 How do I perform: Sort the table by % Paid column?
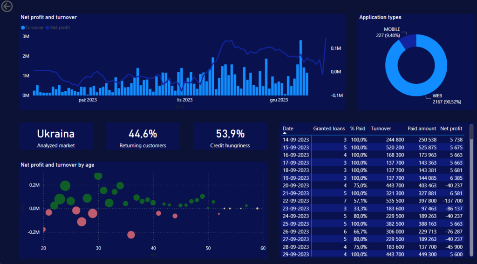click(x=358, y=129)
